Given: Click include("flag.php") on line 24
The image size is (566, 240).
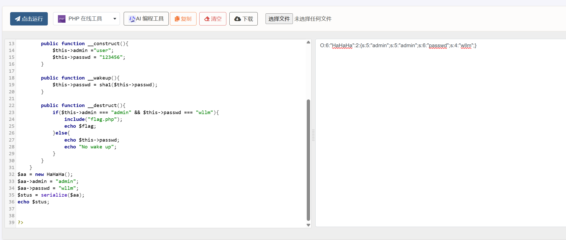Looking at the screenshot, I should pos(93,119).
